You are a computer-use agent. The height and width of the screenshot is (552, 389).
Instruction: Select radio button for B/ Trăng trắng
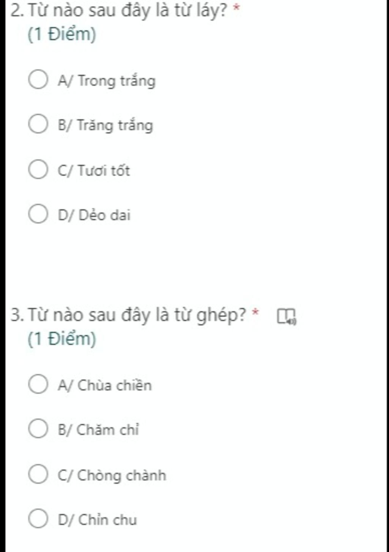coord(38,124)
